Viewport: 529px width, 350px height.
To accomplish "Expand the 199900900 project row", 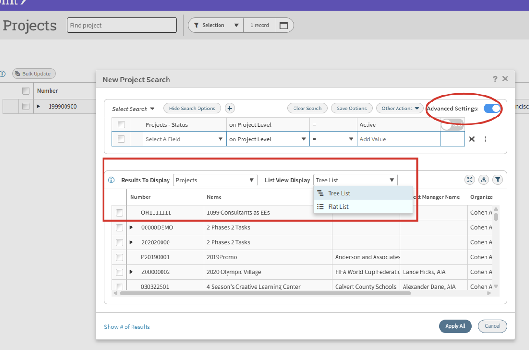I will [38, 106].
